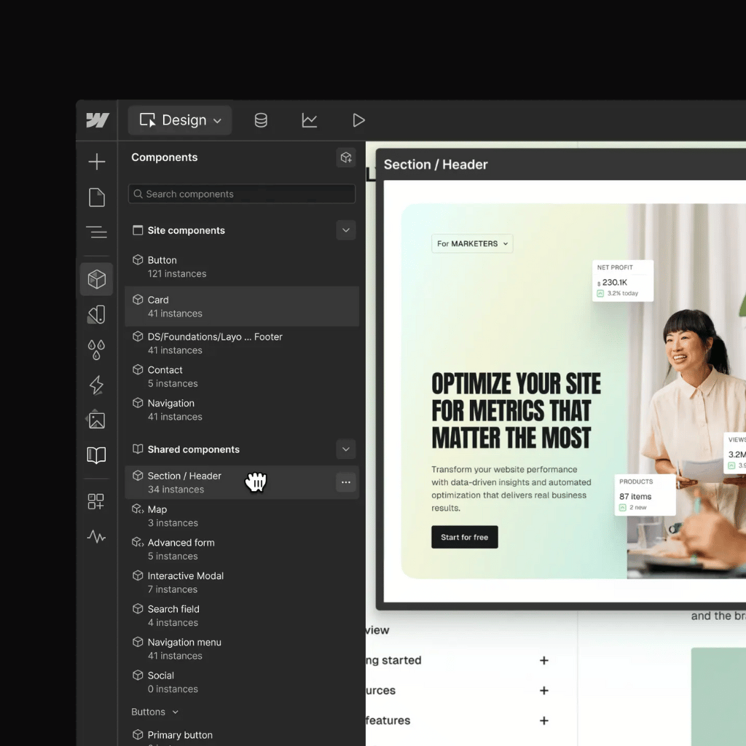The image size is (746, 746).
Task: Open the For MARKETERS dropdown
Action: click(472, 243)
